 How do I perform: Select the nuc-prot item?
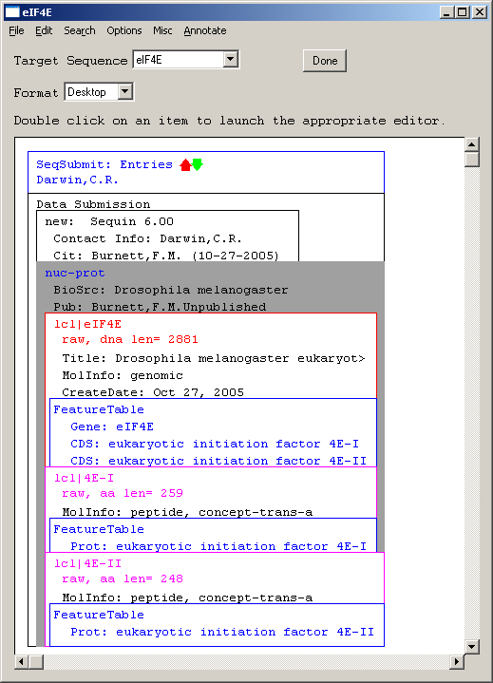75,274
